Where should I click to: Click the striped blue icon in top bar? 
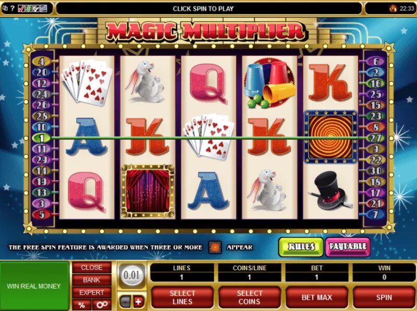pyautogui.click(x=43, y=8)
